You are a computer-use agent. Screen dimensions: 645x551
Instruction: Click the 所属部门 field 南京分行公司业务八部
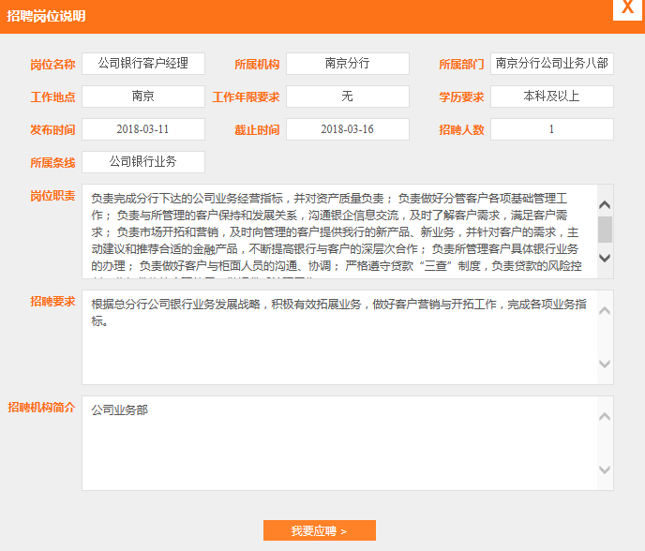click(551, 64)
